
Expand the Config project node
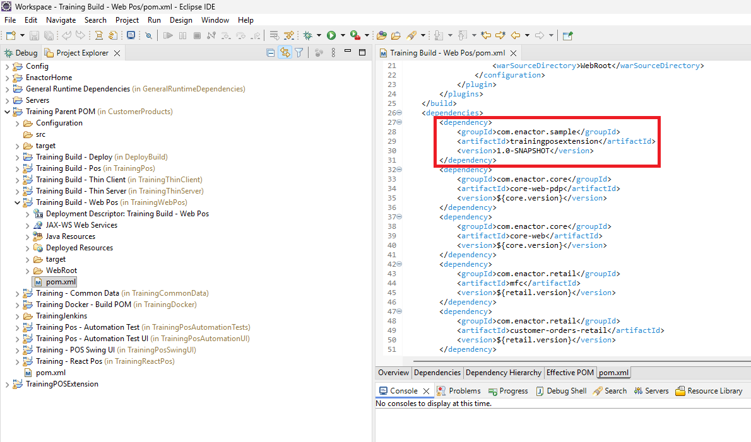click(7, 66)
